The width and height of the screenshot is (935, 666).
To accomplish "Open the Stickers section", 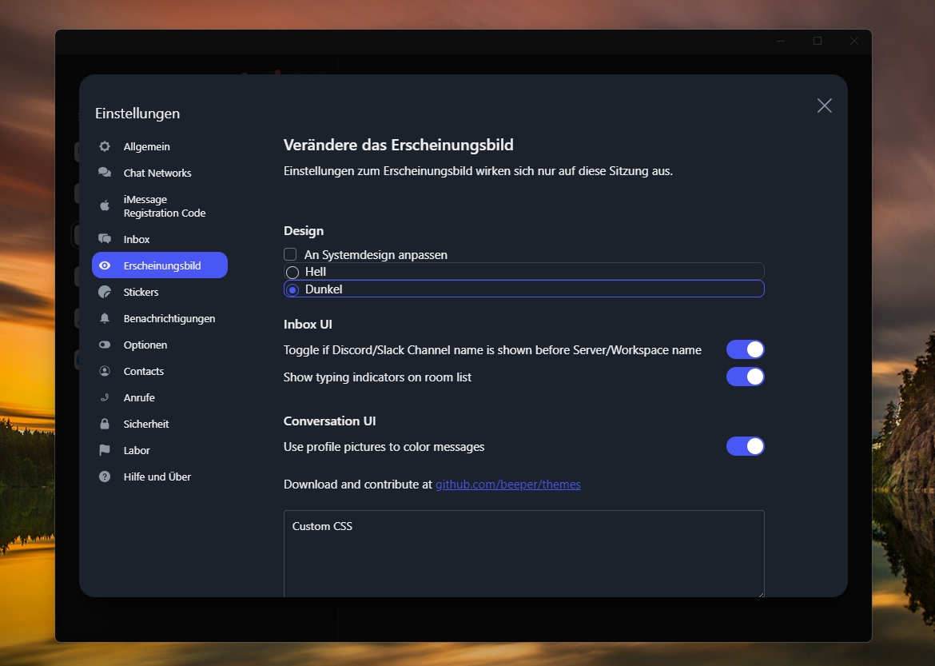I will [x=160, y=292].
